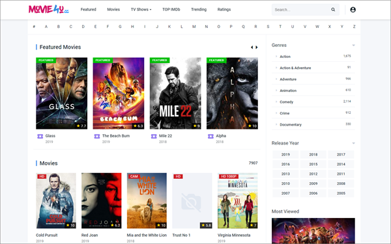
Task: Click the ticket icon beside Alpha
Action: [210, 136]
